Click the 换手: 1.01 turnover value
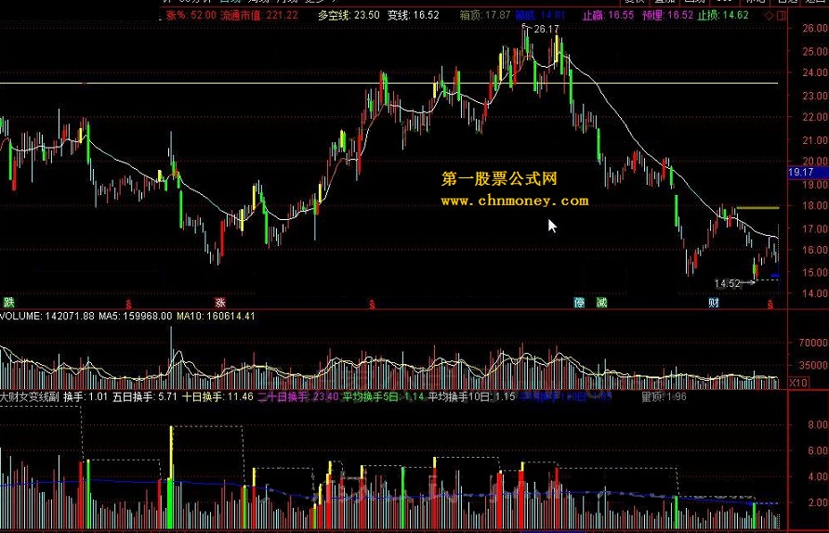The width and height of the screenshot is (829, 533). pos(86,396)
